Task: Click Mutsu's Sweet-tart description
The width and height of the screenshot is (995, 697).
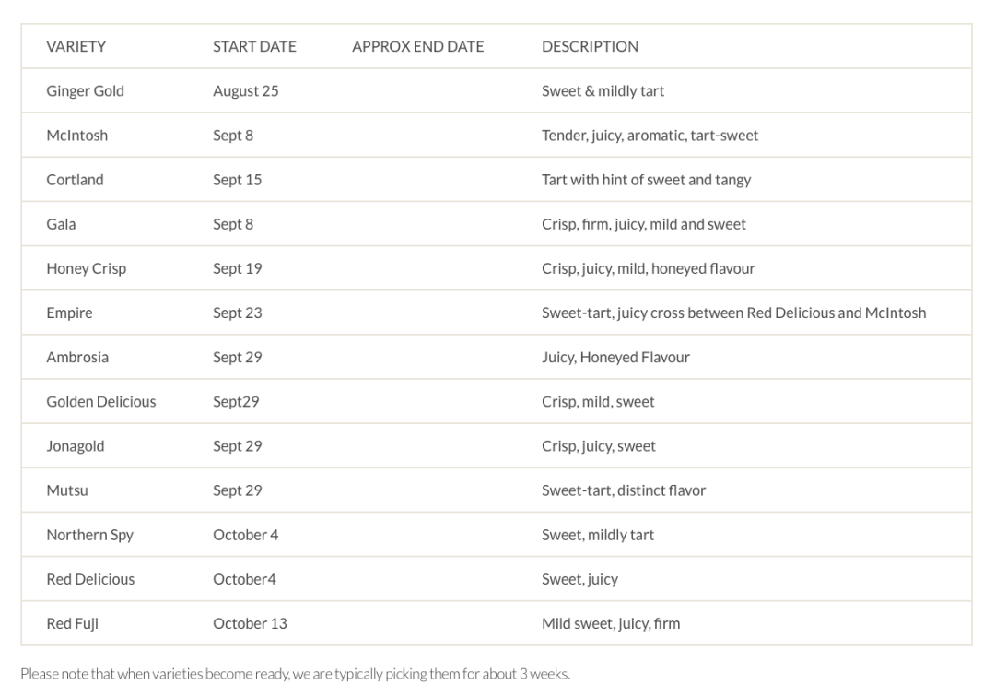Action: [x=623, y=490]
